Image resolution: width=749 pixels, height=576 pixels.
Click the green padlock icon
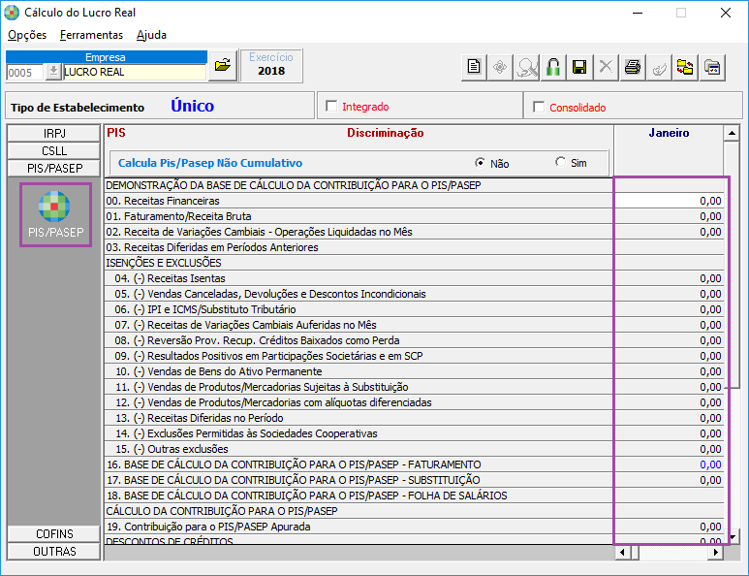(x=553, y=67)
